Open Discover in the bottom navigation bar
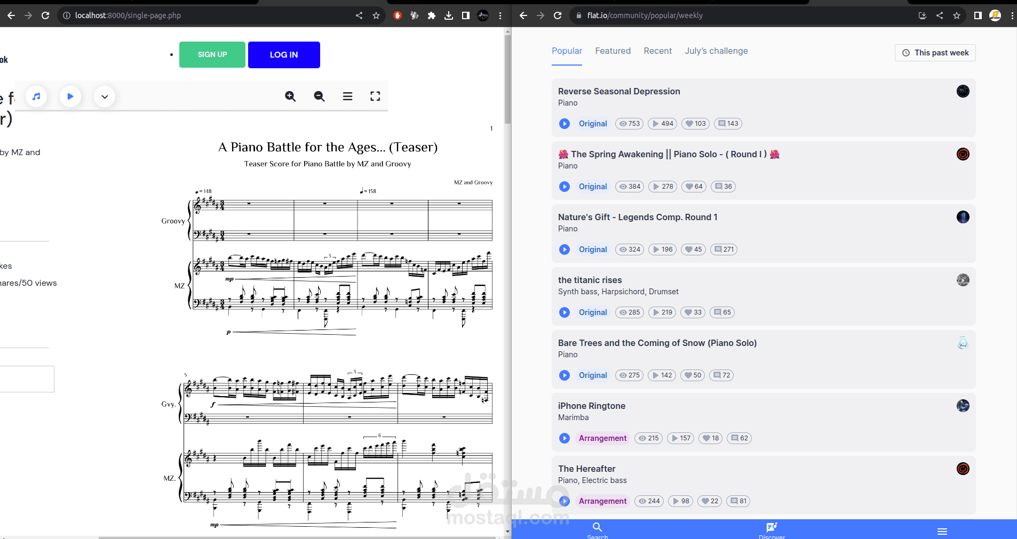 [x=772, y=530]
